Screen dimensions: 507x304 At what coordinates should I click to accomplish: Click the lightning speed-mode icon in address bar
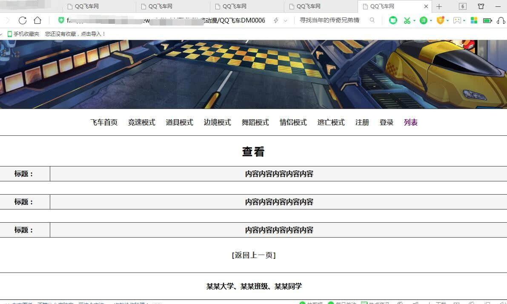276,20
